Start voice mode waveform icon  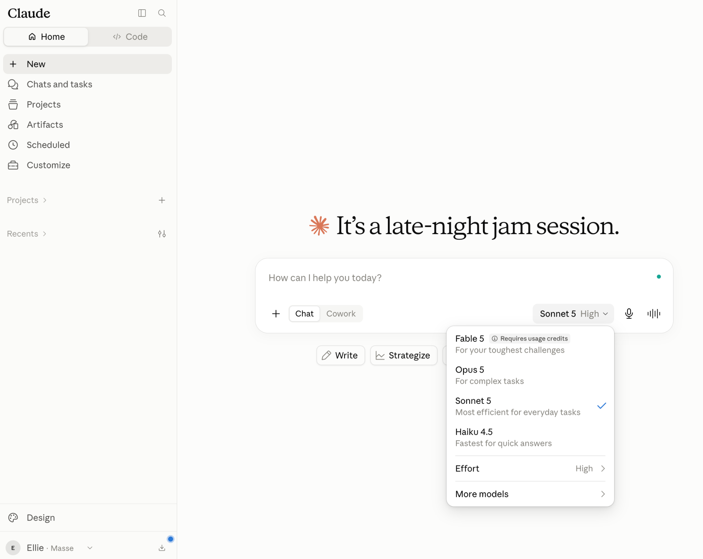654,313
